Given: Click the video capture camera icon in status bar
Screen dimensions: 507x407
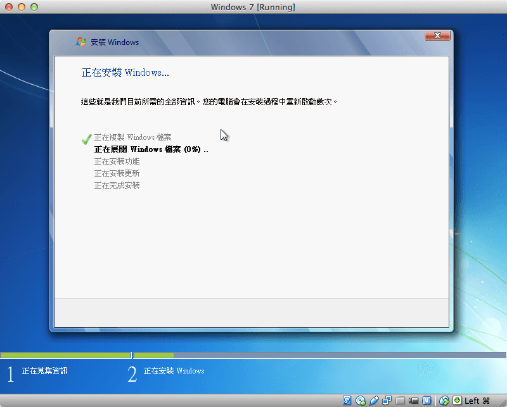Looking at the screenshot, I should coord(414,400).
